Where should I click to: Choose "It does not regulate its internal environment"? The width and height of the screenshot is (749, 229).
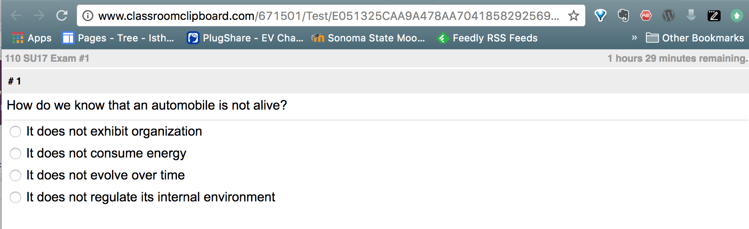click(x=15, y=197)
